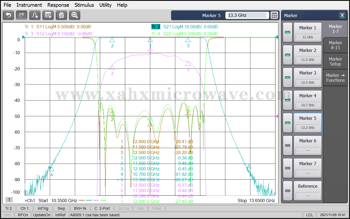Image resolution: width=350 pixels, height=219 pixels.
Task: Click the UpdateOn status button
Action: (x=42, y=215)
